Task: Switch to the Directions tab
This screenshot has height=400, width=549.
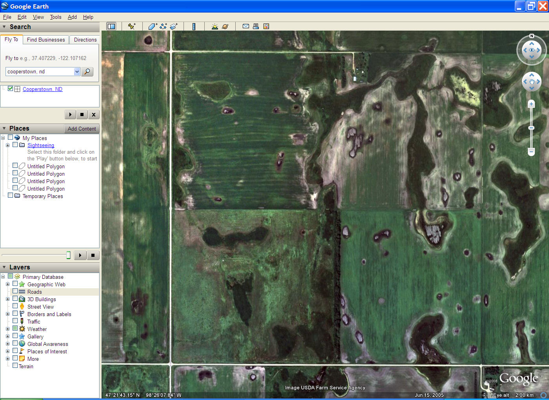Action: pyautogui.click(x=85, y=40)
